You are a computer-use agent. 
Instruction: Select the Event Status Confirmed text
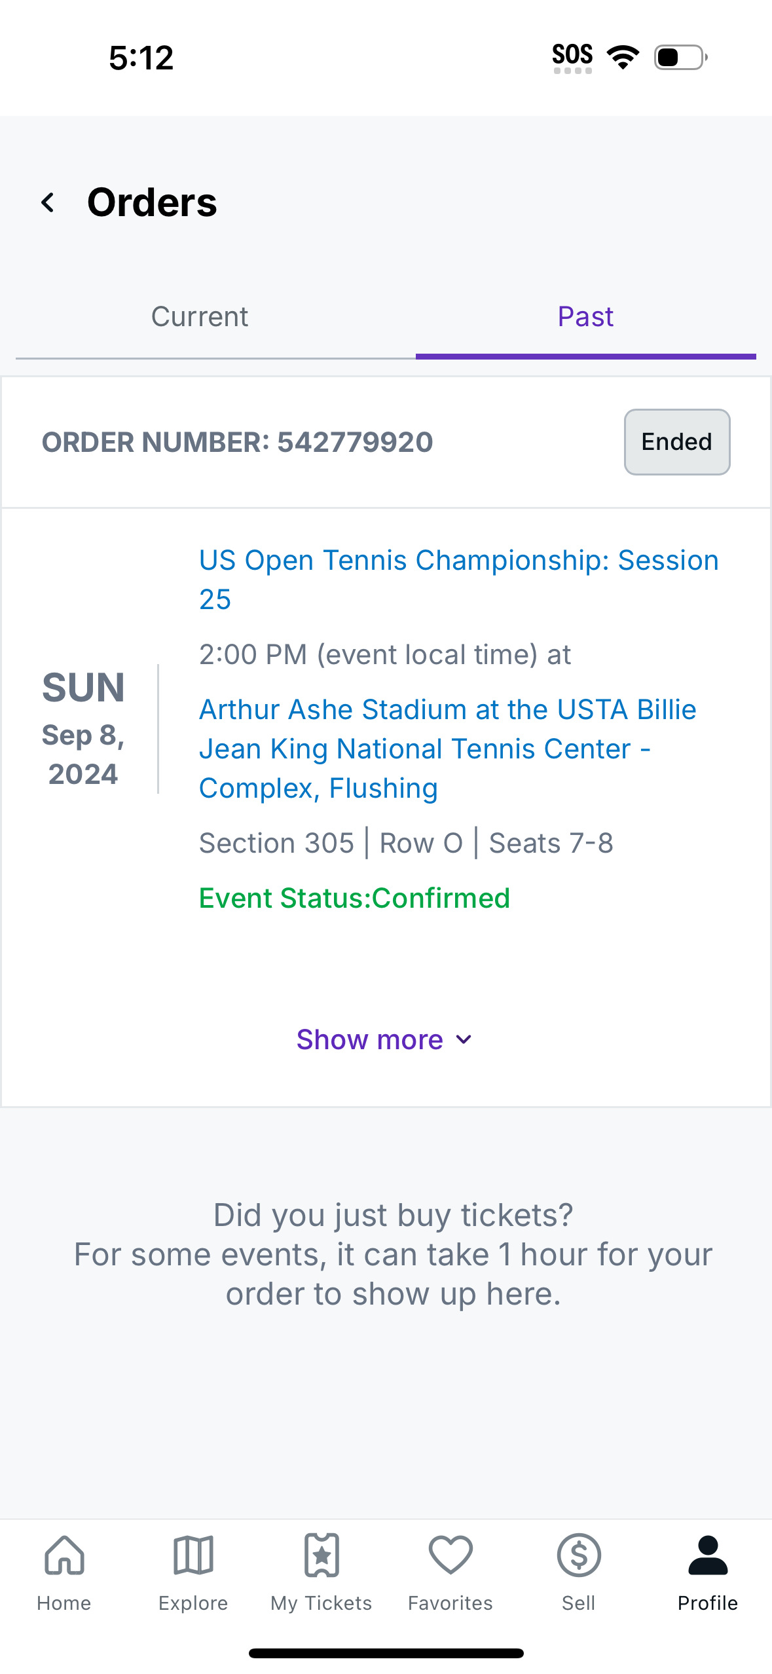point(355,898)
